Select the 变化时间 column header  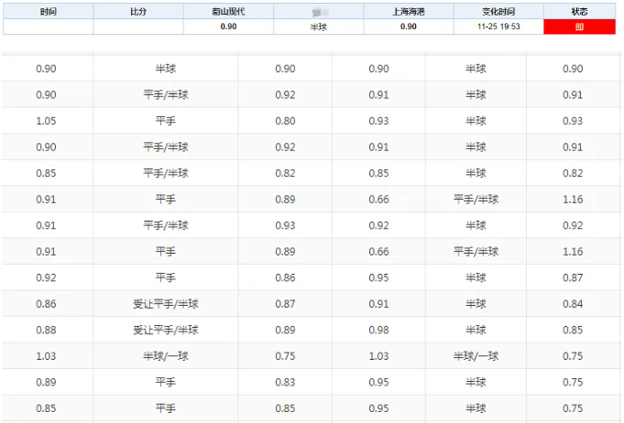498,12
